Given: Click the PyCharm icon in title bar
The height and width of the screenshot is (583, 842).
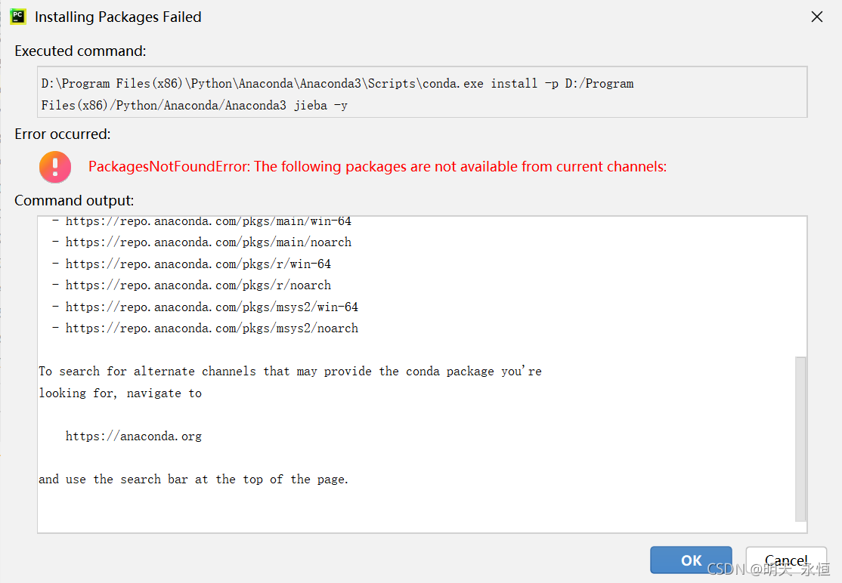Looking at the screenshot, I should 18,17.
